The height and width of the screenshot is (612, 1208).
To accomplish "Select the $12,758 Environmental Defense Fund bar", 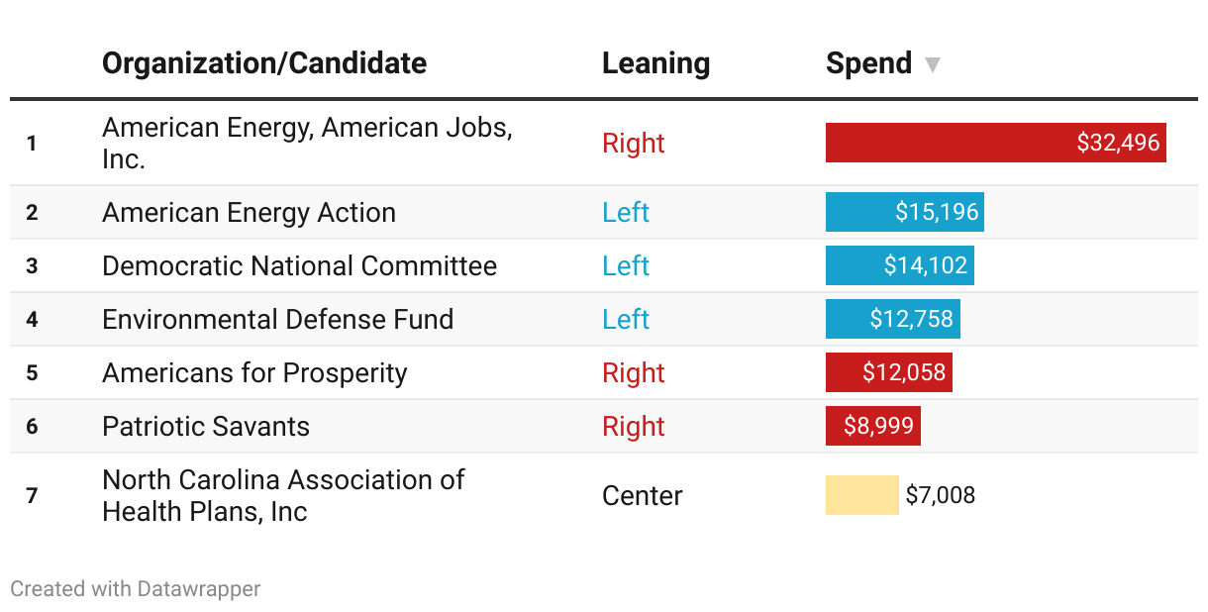I will point(892,319).
